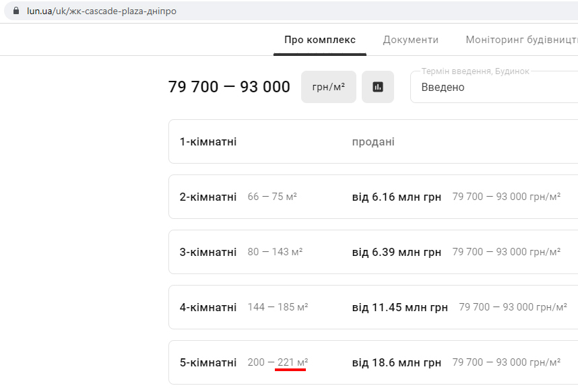Open the 3-кімнатні apartments row
The width and height of the screenshot is (578, 392).
coord(208,252)
